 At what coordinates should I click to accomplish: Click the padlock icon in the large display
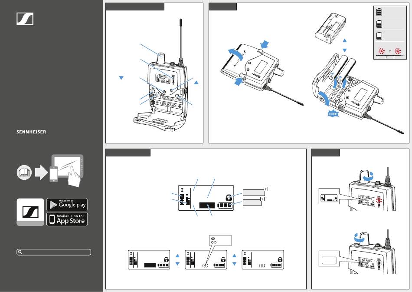[x=229, y=197]
